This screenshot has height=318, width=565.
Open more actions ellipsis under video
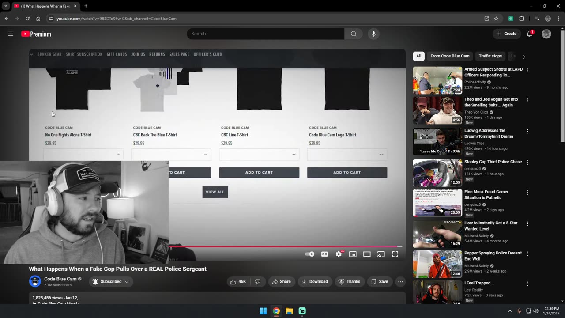(x=400, y=281)
